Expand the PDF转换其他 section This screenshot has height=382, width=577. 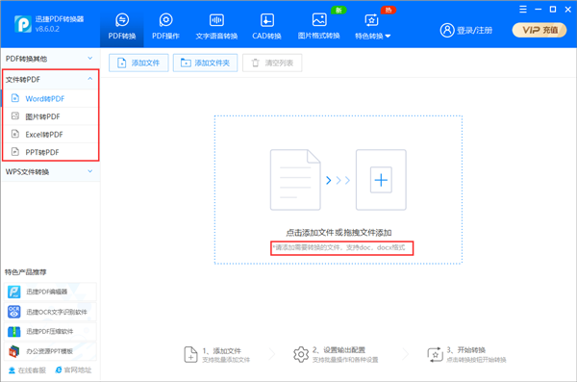click(x=50, y=59)
